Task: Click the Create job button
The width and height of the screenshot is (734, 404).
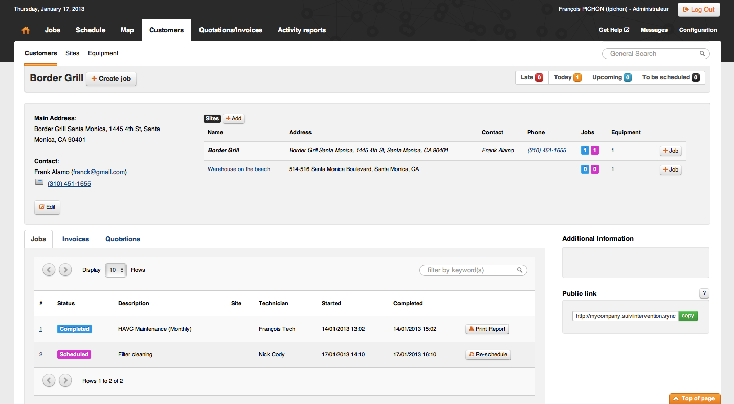Action: click(111, 78)
